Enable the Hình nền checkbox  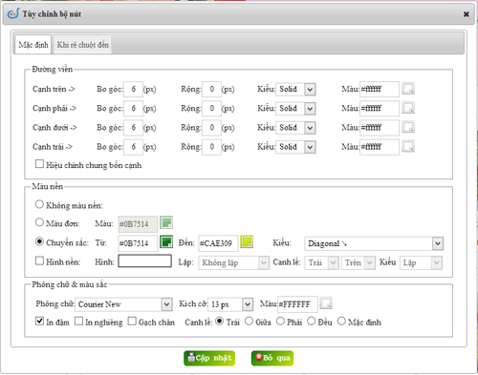pyautogui.click(x=39, y=260)
